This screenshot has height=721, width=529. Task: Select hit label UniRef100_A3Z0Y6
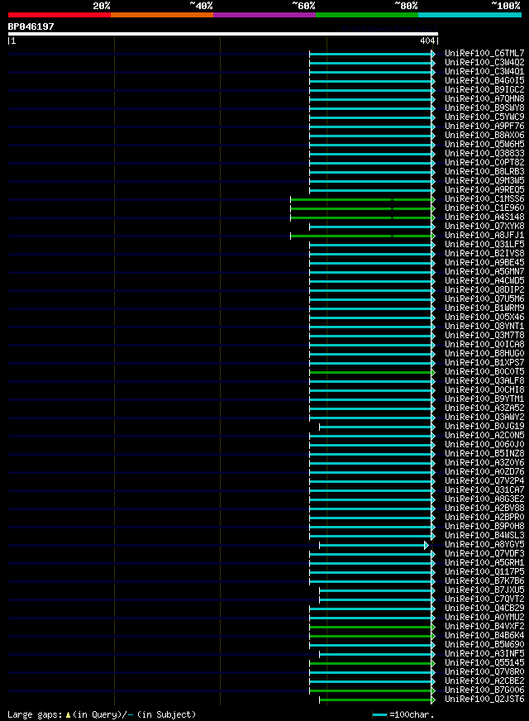click(x=484, y=462)
